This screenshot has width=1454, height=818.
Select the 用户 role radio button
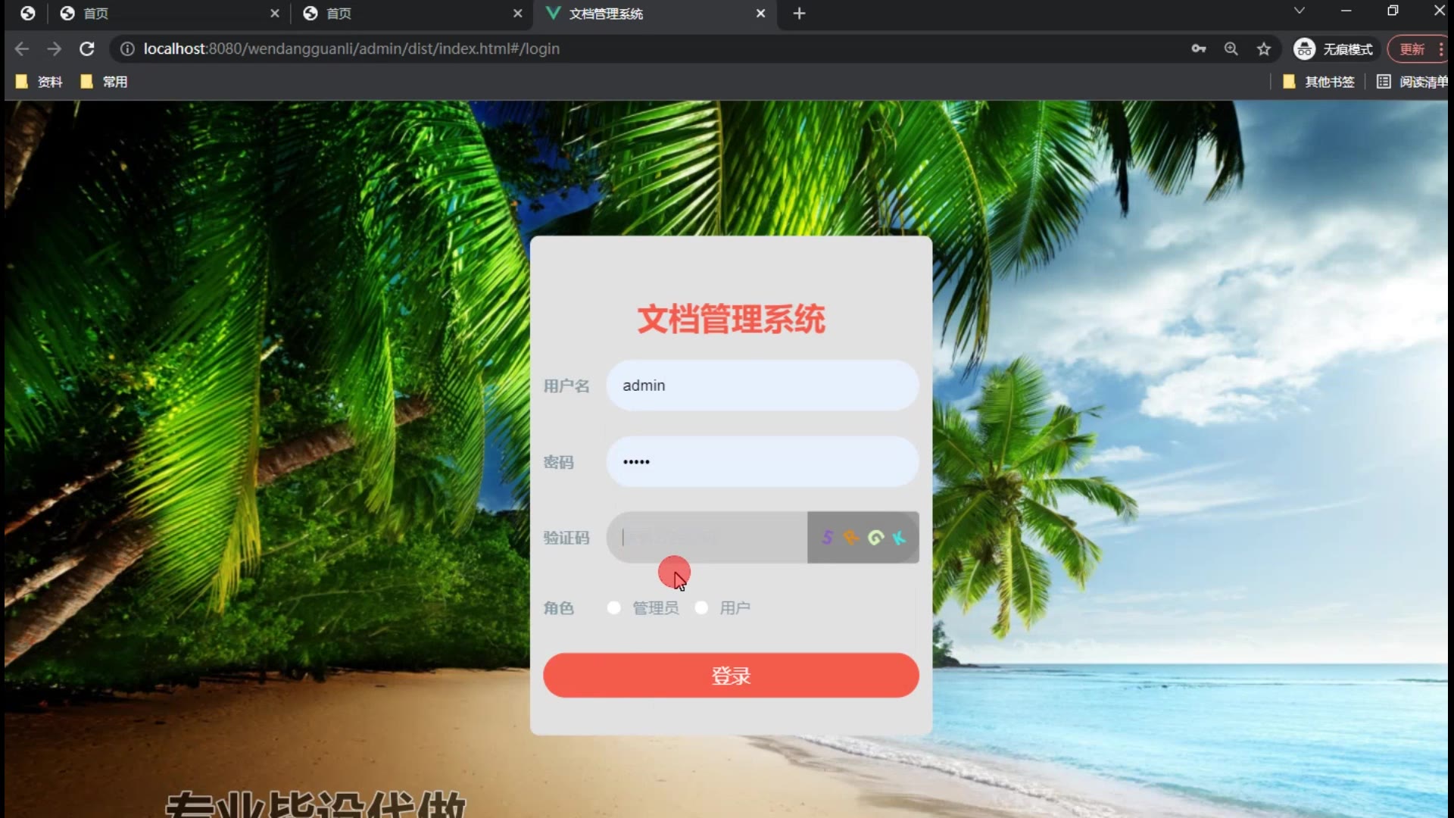click(x=702, y=608)
